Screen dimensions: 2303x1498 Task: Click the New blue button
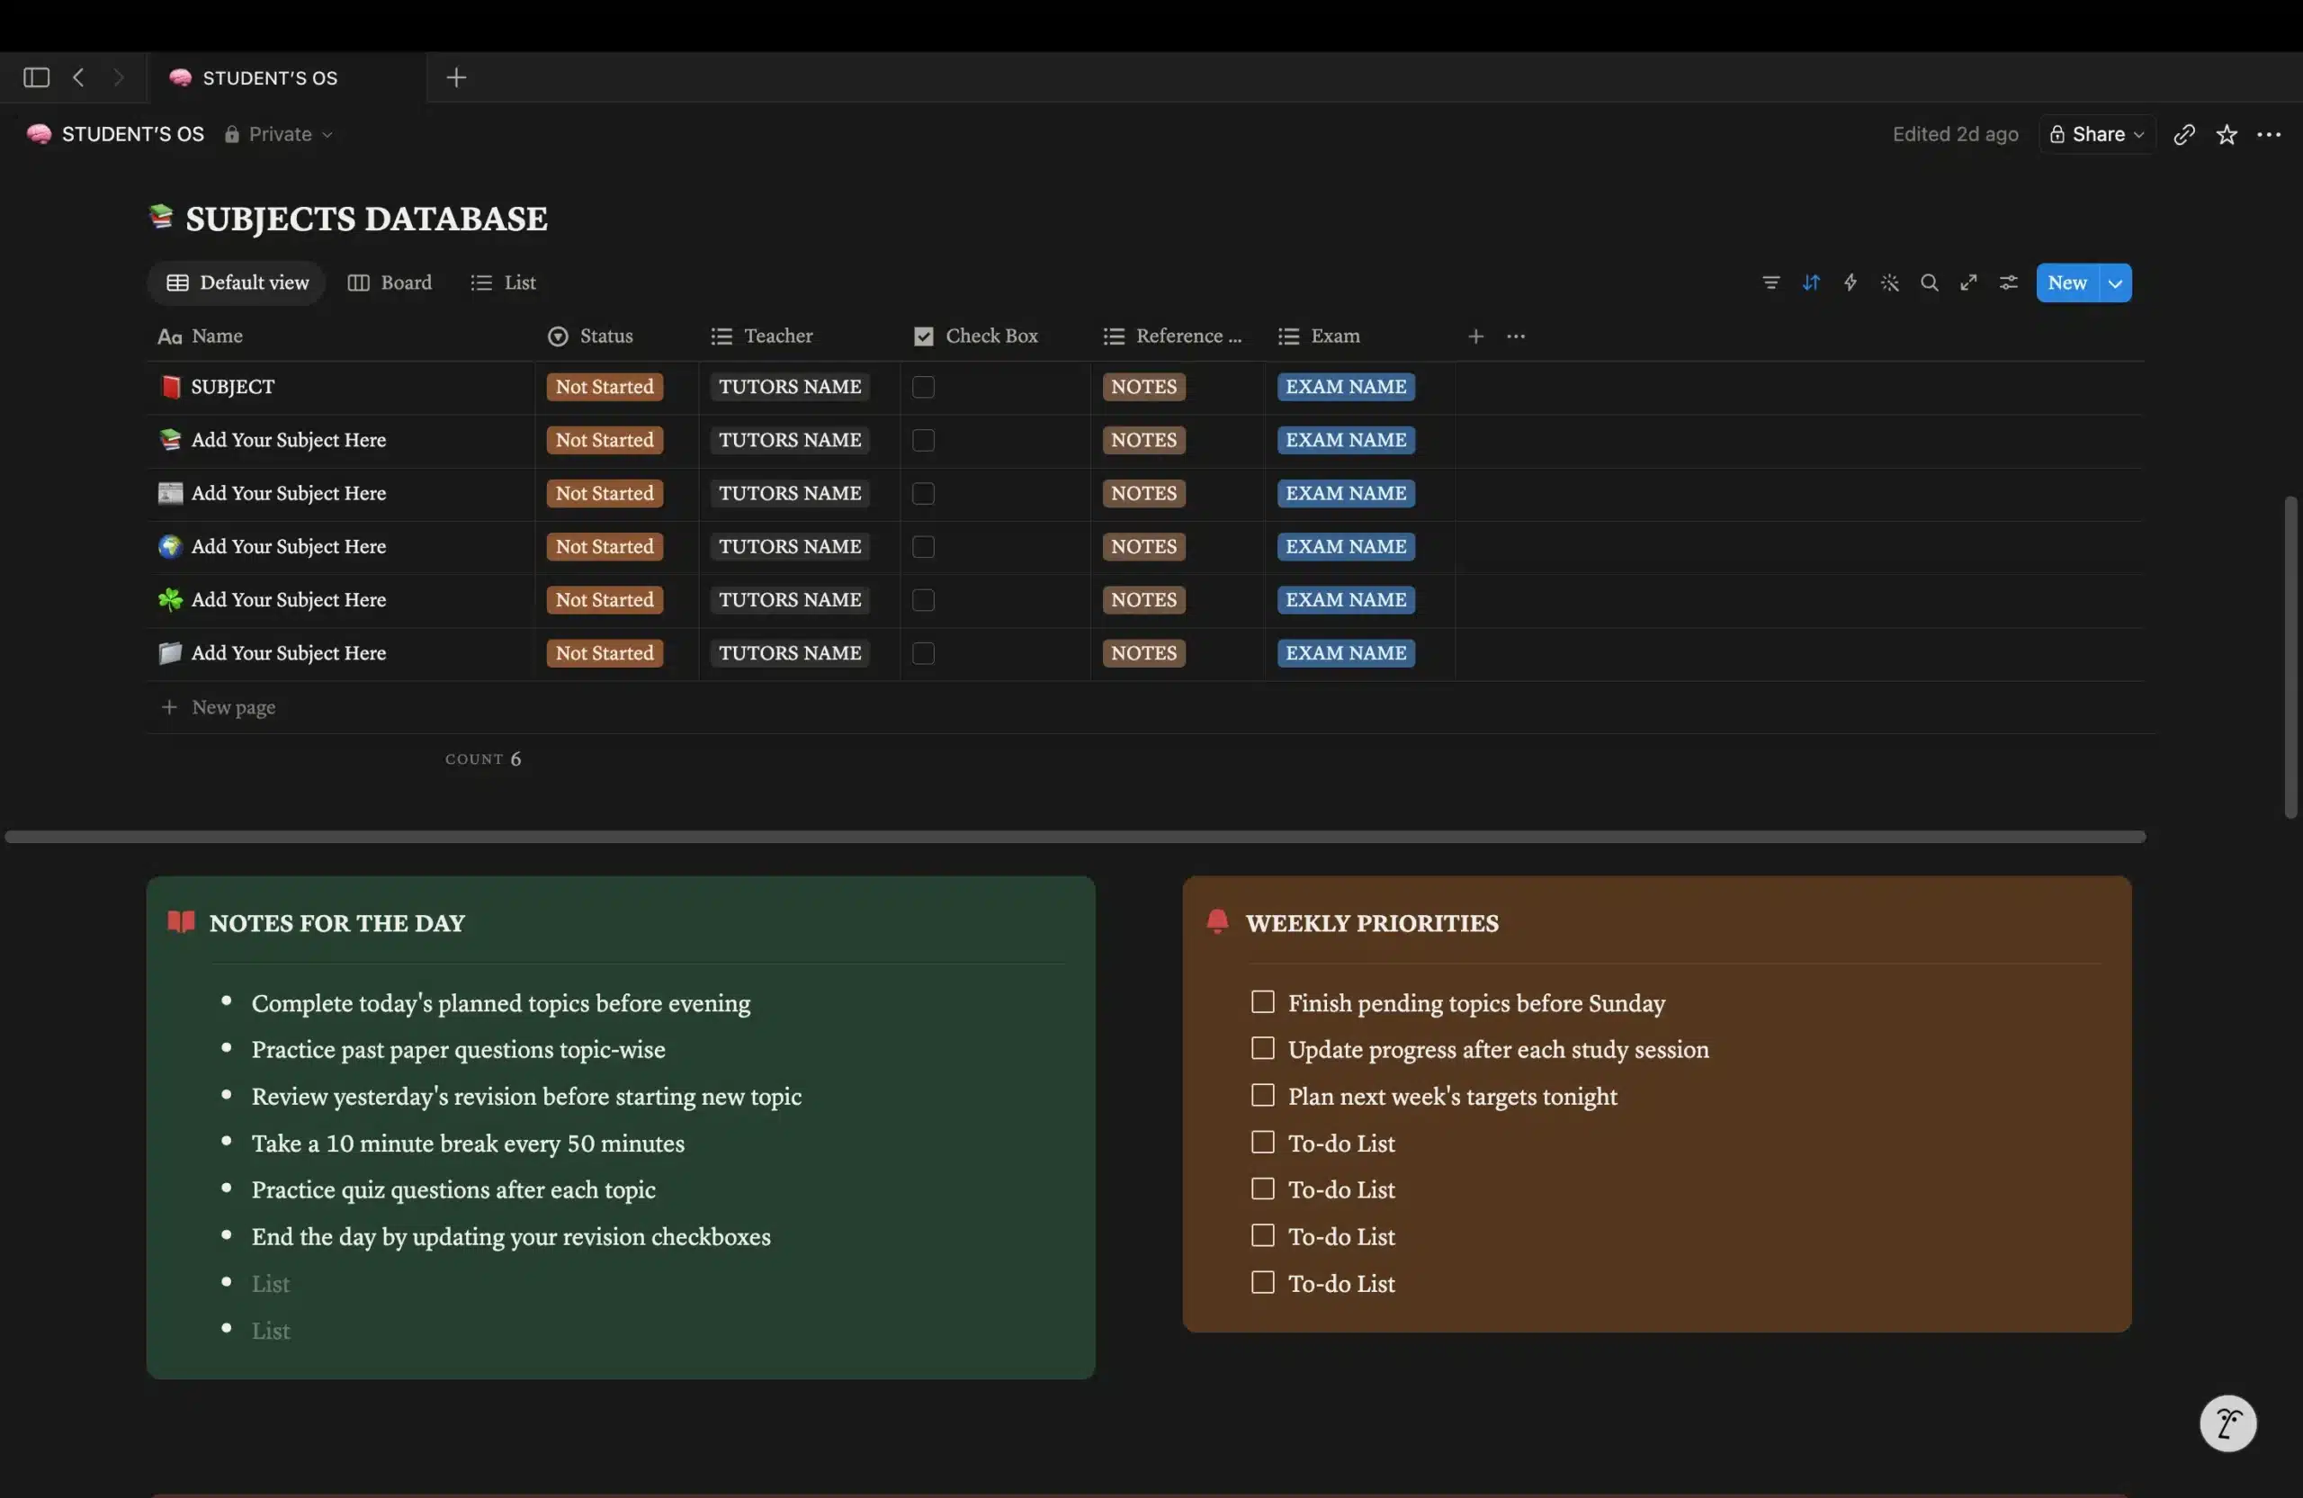click(x=2067, y=283)
